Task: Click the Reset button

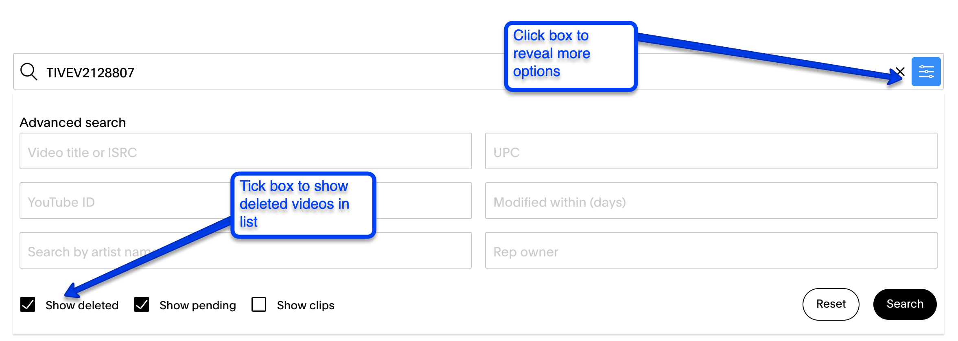Action: 831,304
